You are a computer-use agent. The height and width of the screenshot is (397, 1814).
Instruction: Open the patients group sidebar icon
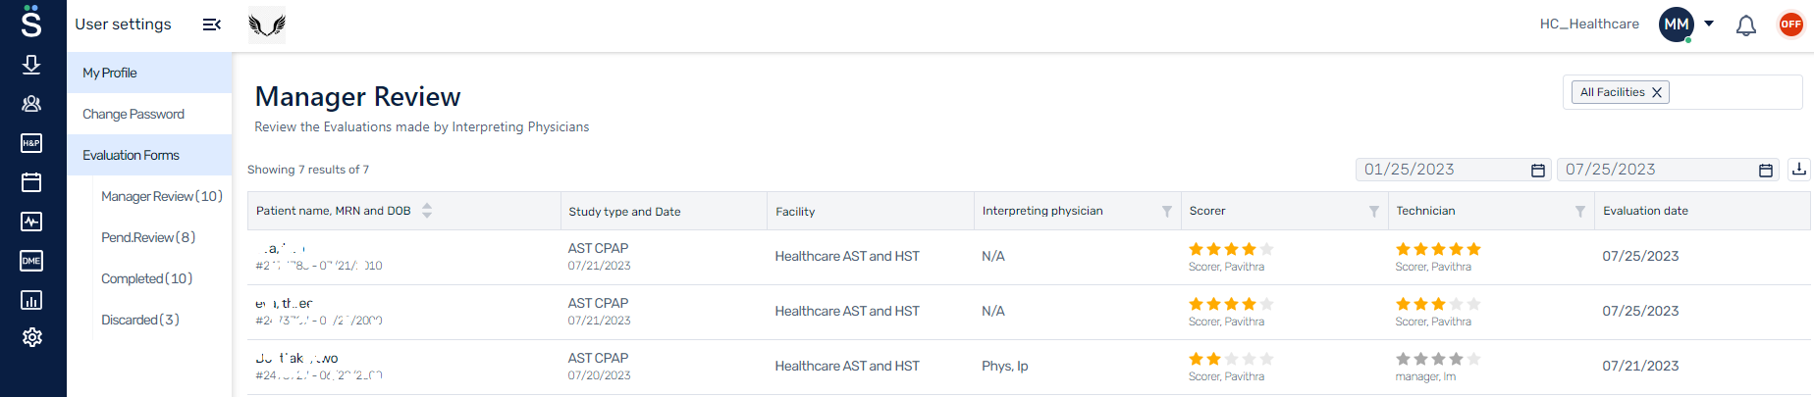click(31, 104)
